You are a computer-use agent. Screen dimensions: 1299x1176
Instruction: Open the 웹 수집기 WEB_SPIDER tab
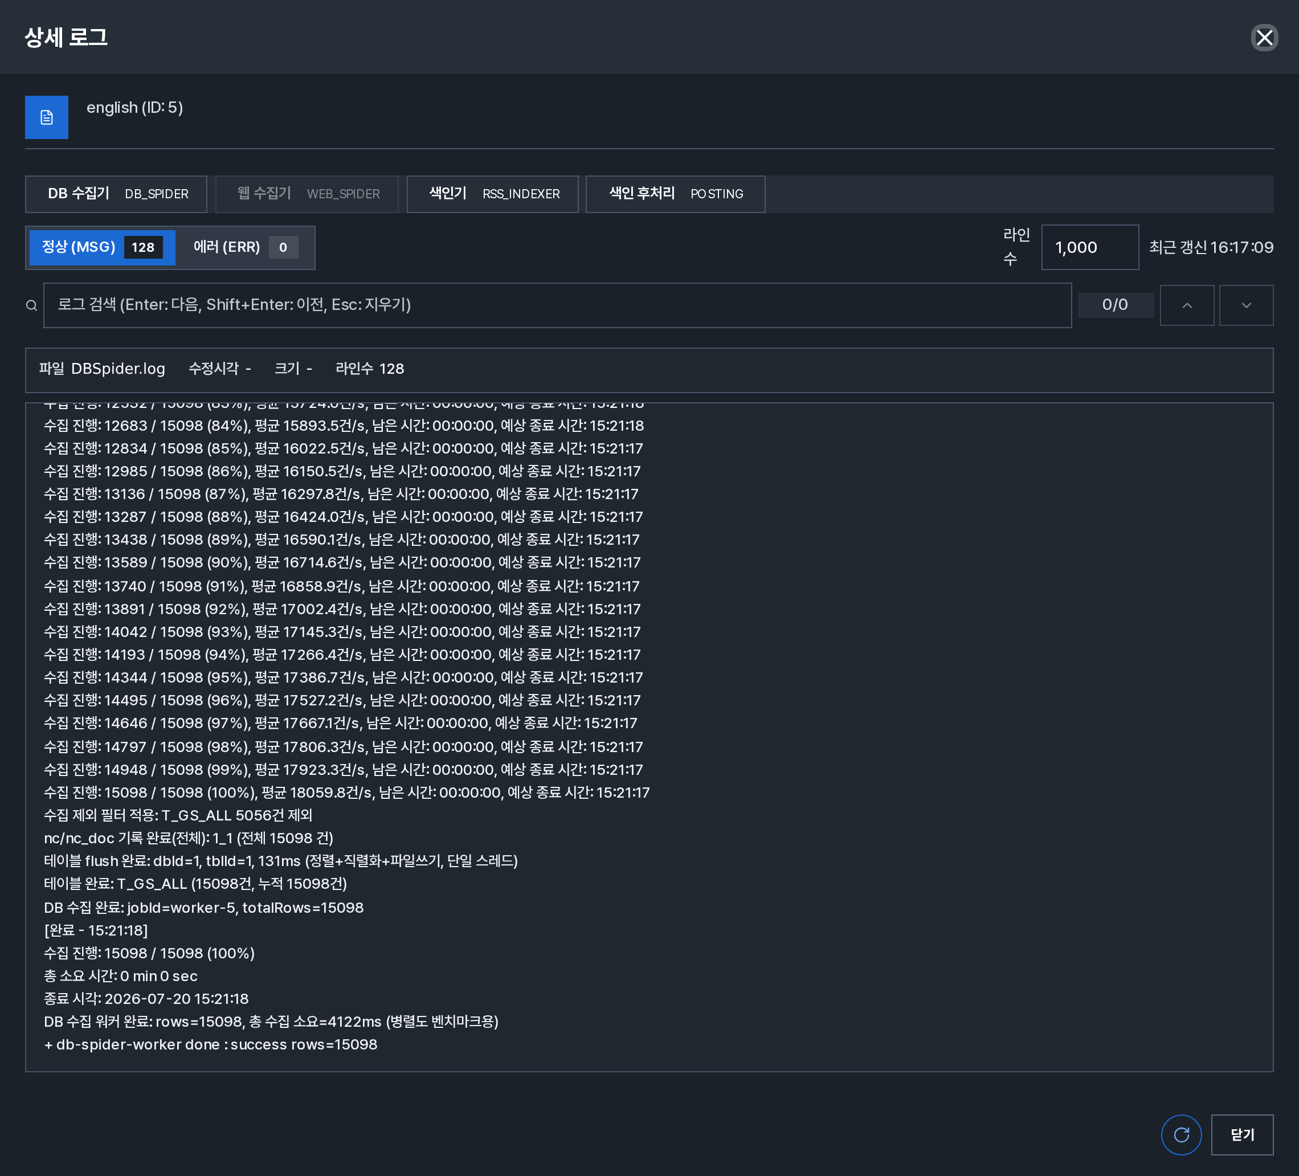[x=307, y=194]
